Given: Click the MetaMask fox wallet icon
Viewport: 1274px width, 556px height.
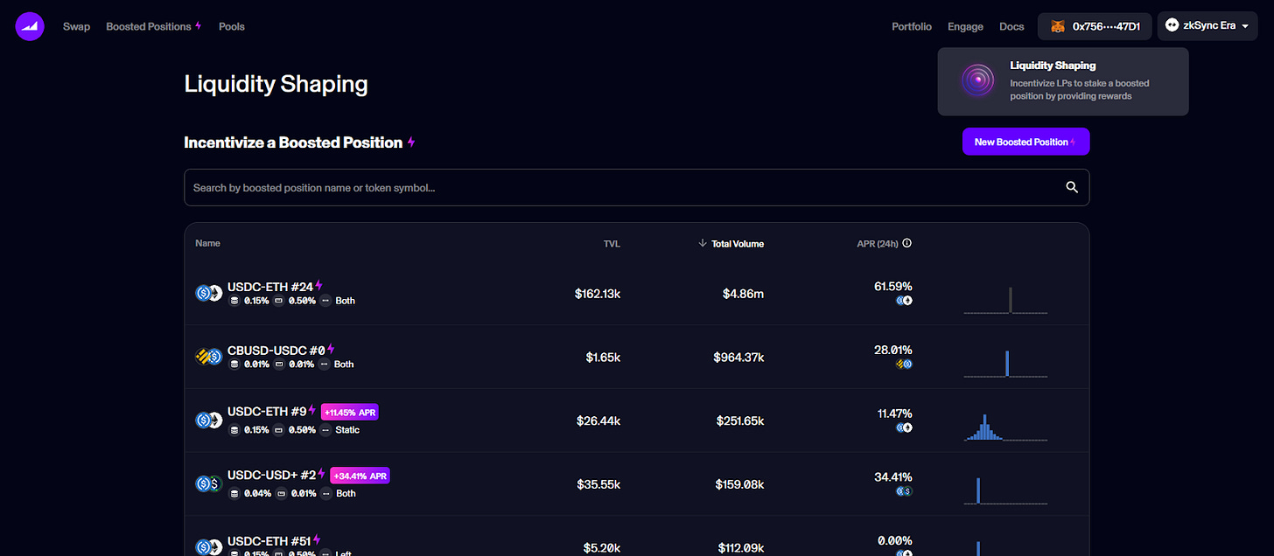Looking at the screenshot, I should [1058, 26].
